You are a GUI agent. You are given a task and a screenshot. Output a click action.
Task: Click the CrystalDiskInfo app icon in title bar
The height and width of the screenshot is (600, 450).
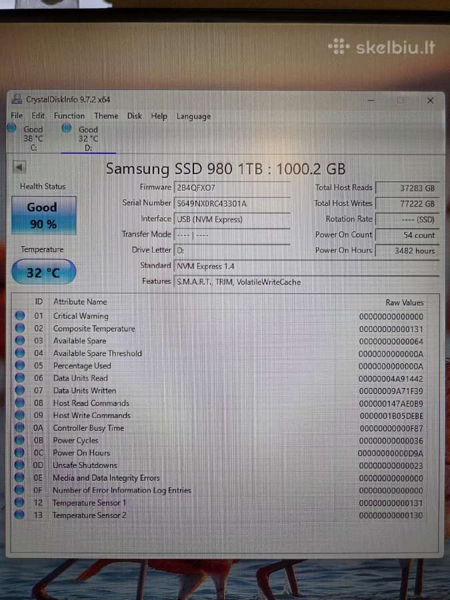pos(17,99)
